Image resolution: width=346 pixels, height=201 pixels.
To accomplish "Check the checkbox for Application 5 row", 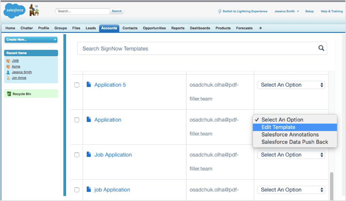I will pos(76,85).
